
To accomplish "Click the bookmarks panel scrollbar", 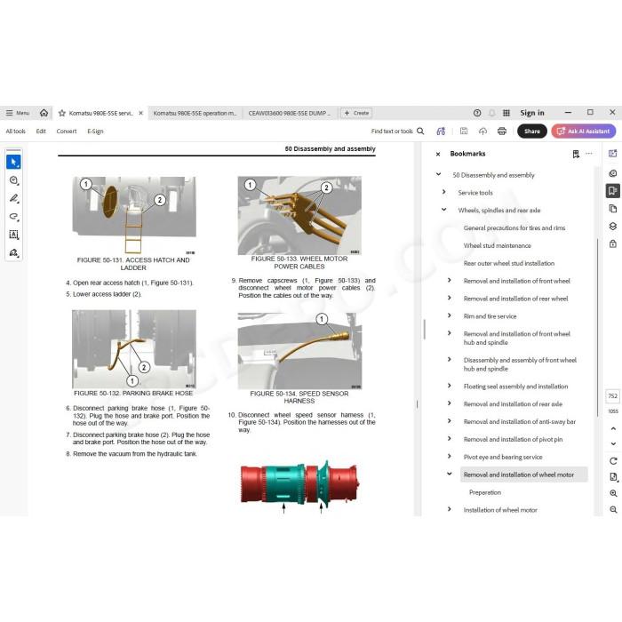I will (x=597, y=327).
